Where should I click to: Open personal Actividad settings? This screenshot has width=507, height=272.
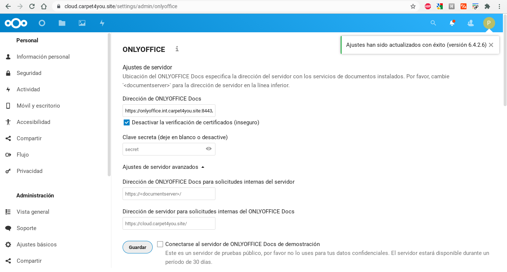[28, 89]
